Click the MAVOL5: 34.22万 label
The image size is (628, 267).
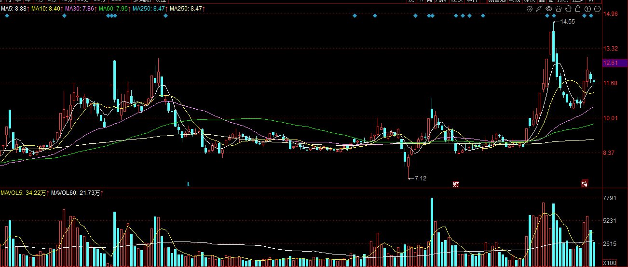(25, 193)
